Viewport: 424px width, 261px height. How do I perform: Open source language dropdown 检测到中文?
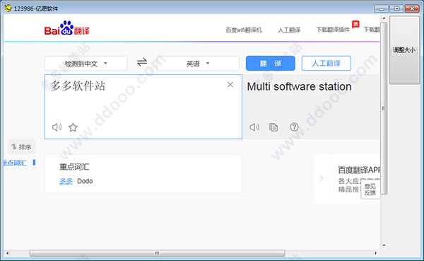[x=86, y=64]
